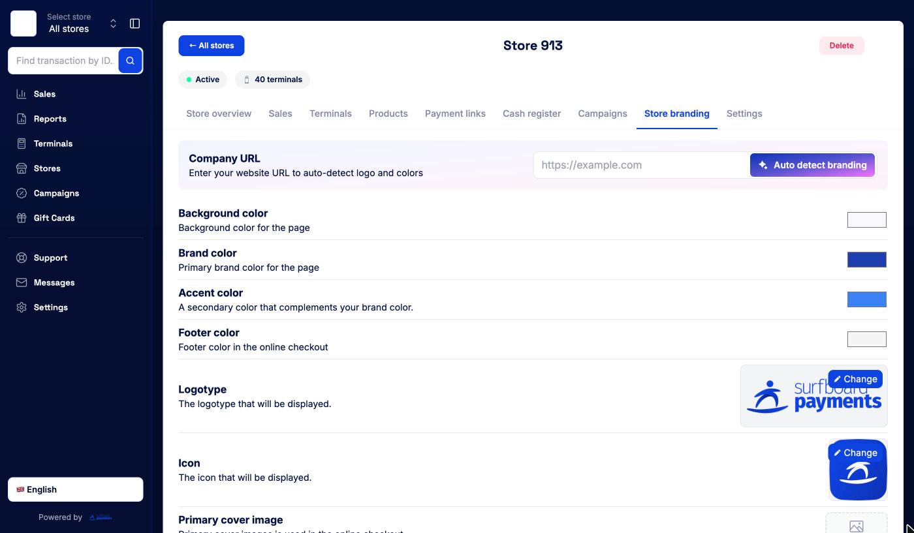Image resolution: width=914 pixels, height=533 pixels.
Task: Switch to the Store overview tab
Action: pos(219,114)
